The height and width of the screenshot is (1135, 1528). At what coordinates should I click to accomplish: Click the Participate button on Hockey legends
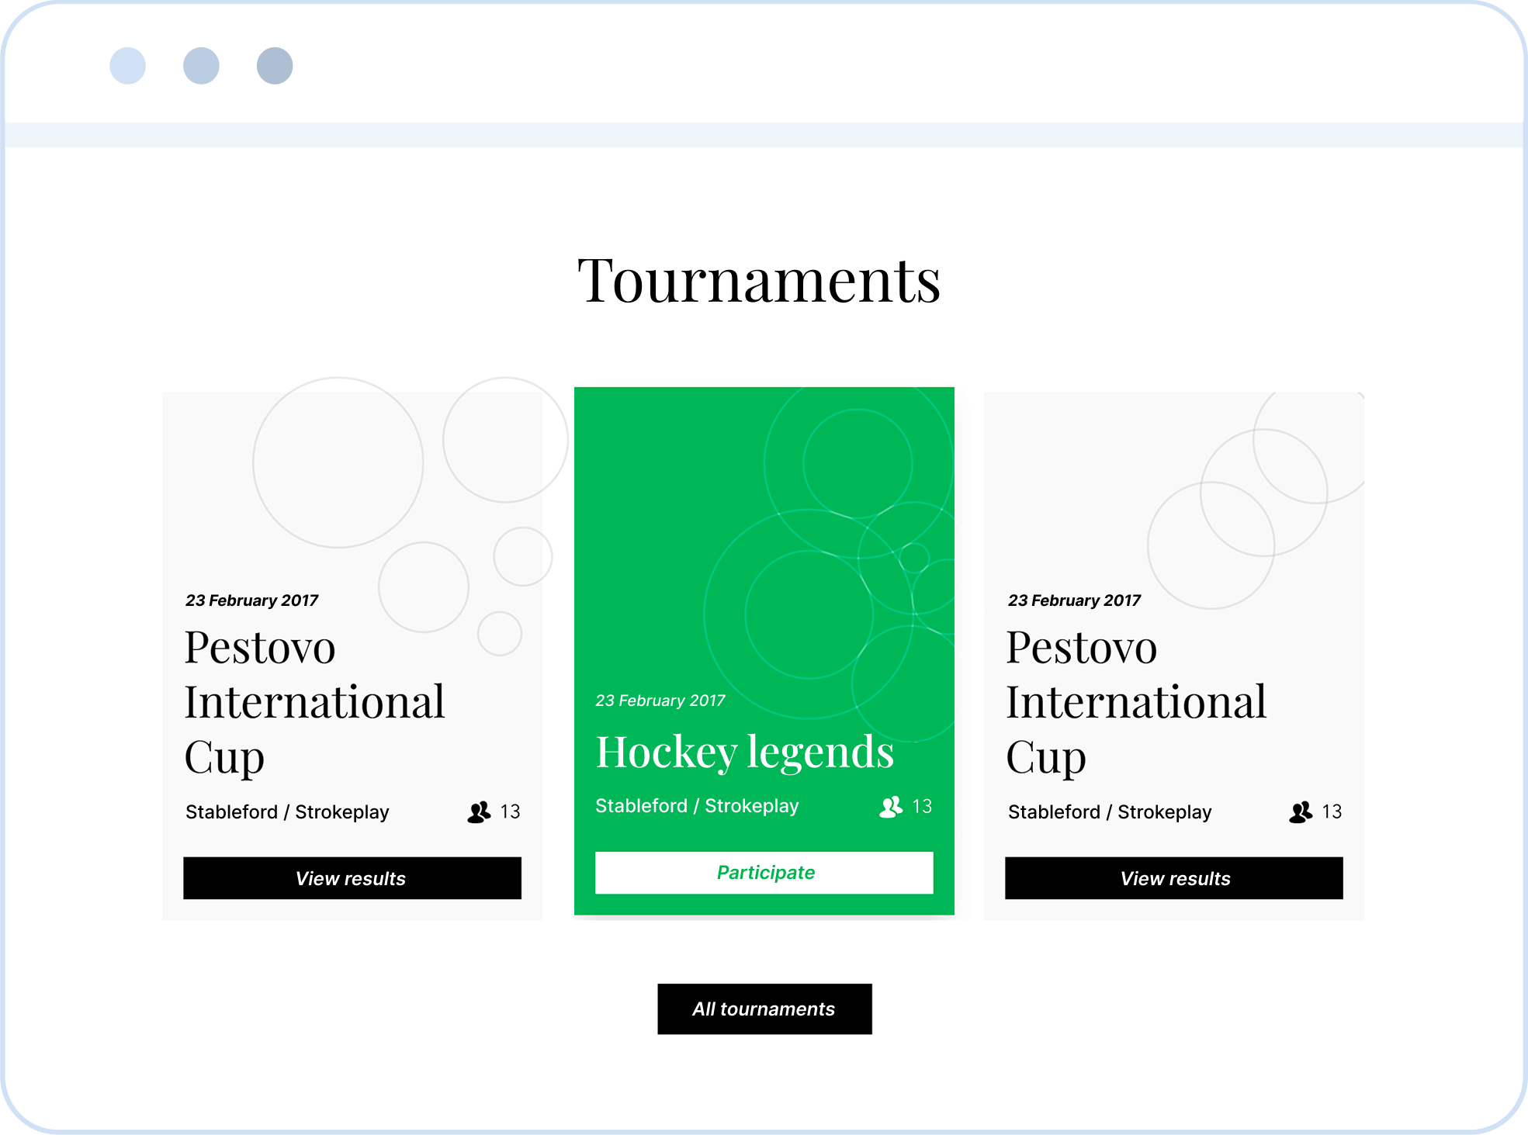(x=764, y=873)
